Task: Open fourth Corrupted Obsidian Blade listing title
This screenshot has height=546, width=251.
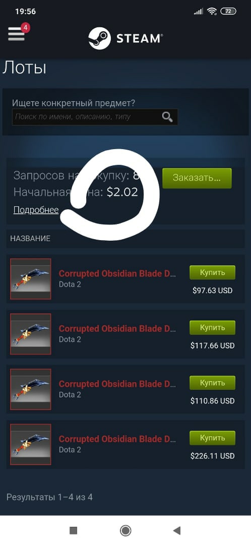Action: point(117,439)
